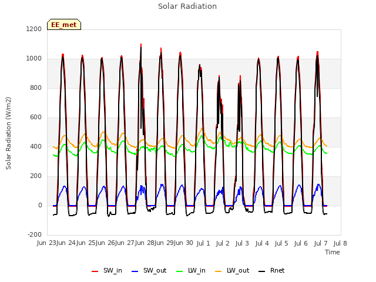Viewport: 376px width, 282px height.
Task: Click the 800 y-axis tick label
Action: click(36, 88)
